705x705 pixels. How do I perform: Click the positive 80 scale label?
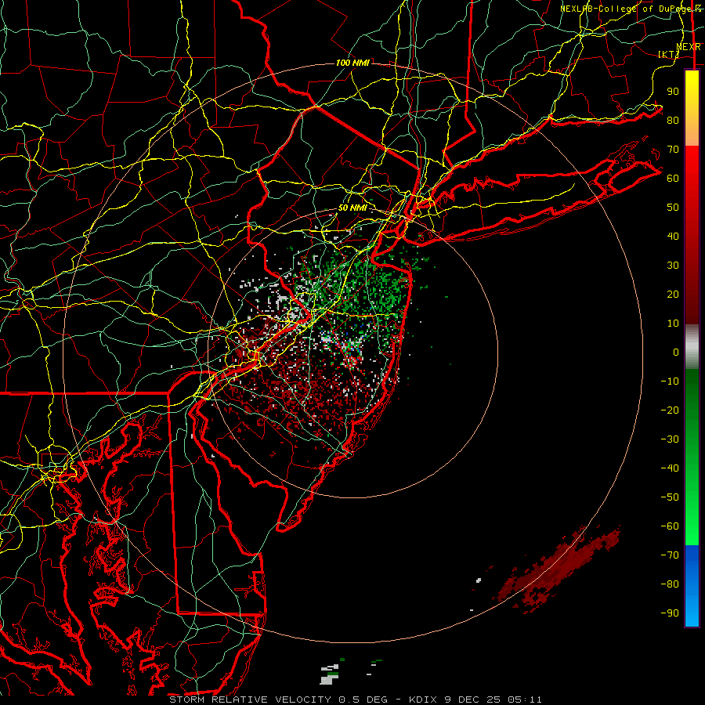[x=673, y=120]
